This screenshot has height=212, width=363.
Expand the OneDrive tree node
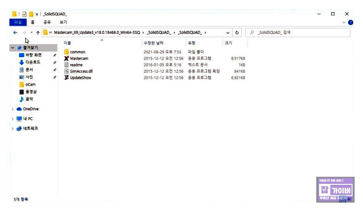coord(12,109)
